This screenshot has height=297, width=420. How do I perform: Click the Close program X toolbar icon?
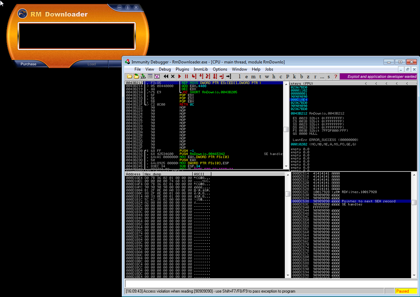173,76
